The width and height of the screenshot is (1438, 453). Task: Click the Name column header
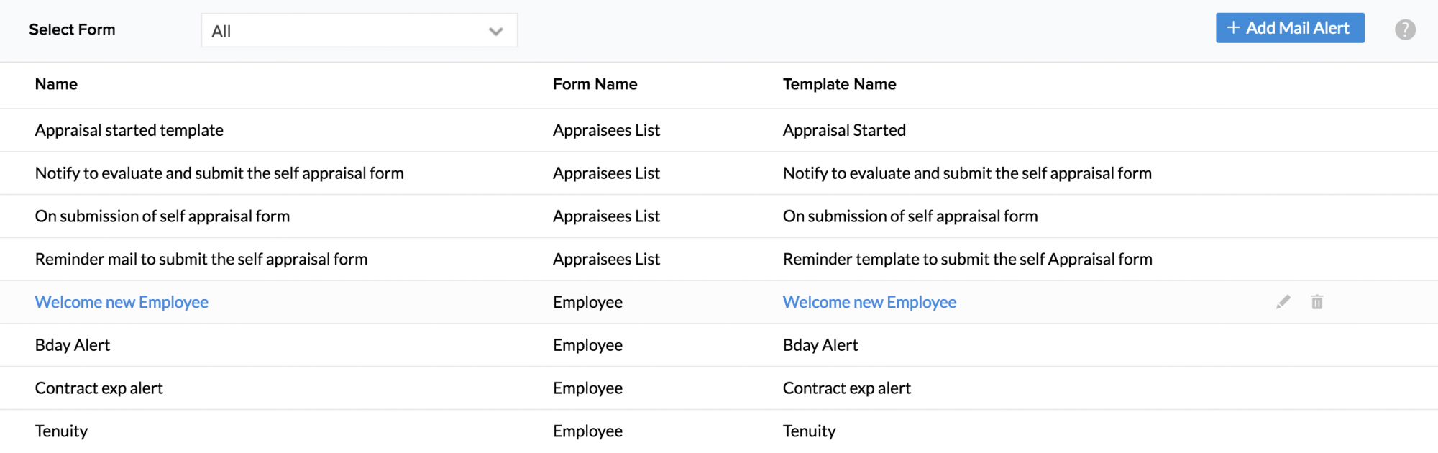point(56,84)
